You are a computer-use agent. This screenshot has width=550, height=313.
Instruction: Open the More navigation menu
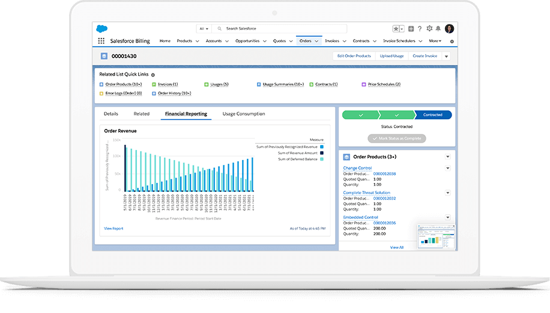(x=435, y=41)
